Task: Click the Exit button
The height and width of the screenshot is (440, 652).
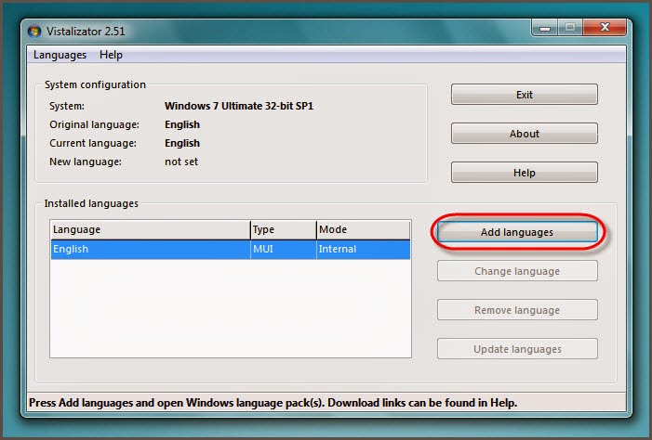Action: pyautogui.click(x=525, y=95)
